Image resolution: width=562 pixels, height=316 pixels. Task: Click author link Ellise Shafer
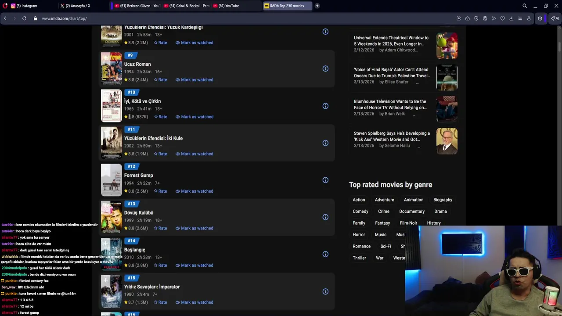(x=396, y=82)
